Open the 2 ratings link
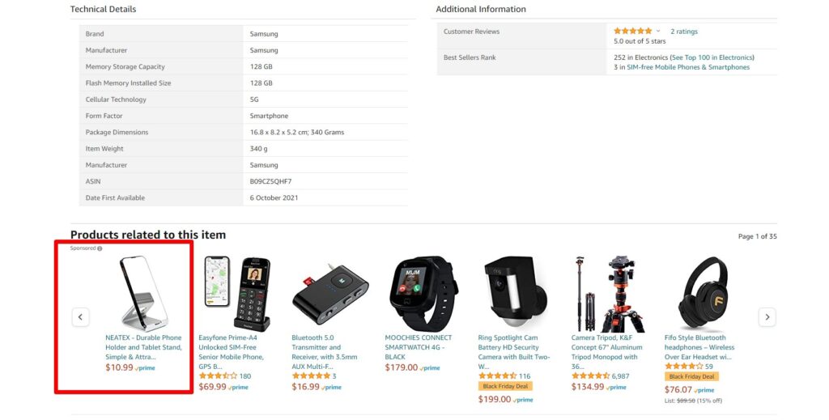Image resolution: width=829 pixels, height=420 pixels. [683, 32]
